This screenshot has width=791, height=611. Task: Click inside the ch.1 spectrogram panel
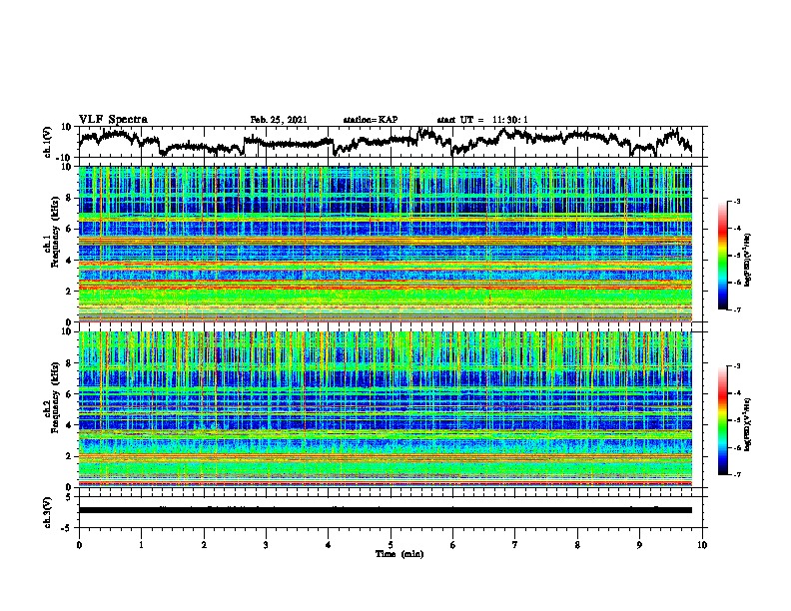pyautogui.click(x=386, y=244)
